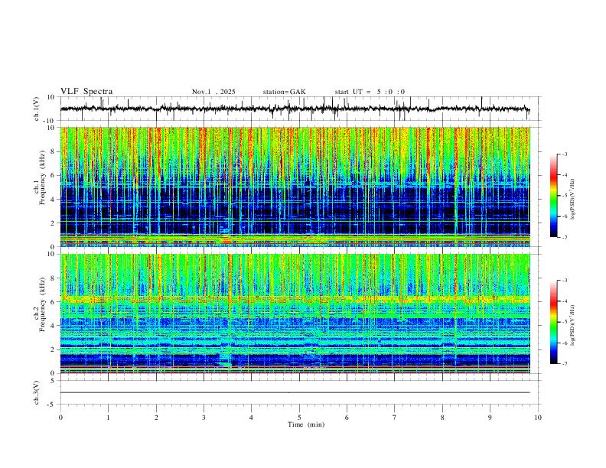
Task: Click the "Time (min)" axis title
Action: pyautogui.click(x=306, y=424)
